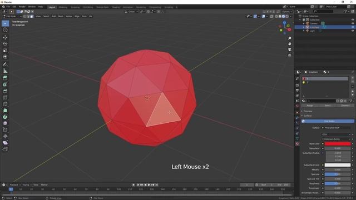Open the Render menu

(22, 7)
